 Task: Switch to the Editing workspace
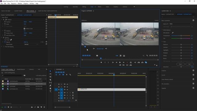point(84,7)
